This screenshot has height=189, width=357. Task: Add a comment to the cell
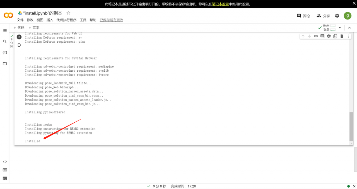point(322,36)
